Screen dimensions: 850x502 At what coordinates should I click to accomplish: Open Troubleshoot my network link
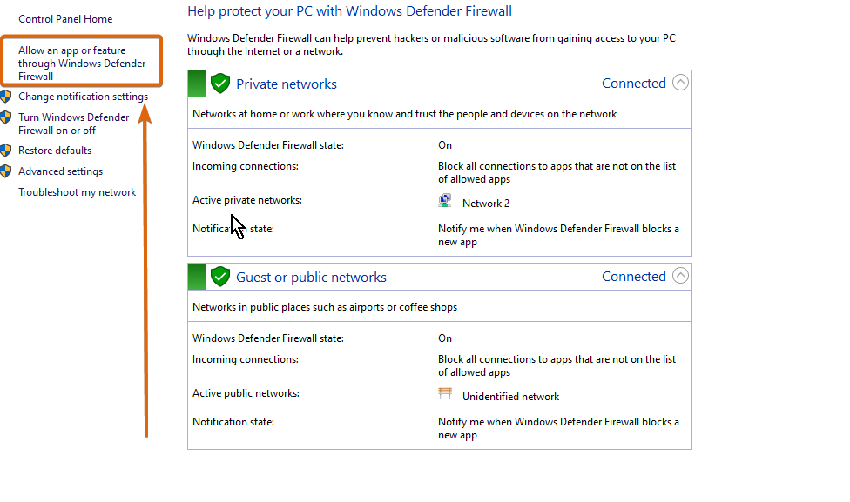pos(77,192)
